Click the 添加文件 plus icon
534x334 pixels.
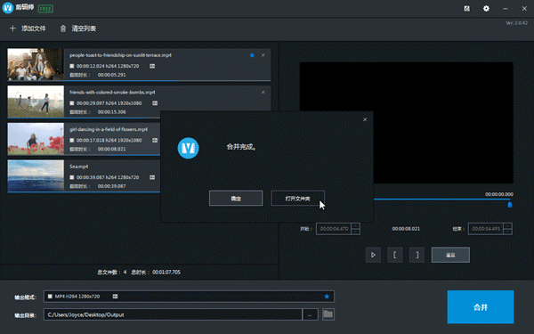pyautogui.click(x=12, y=29)
